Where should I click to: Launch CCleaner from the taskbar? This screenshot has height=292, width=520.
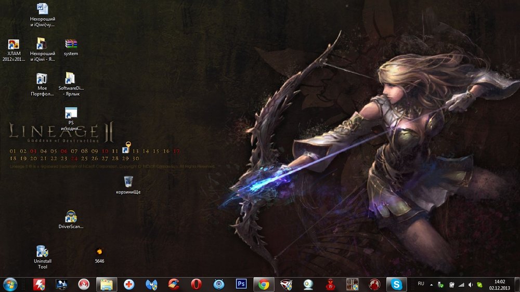[x=174, y=284]
